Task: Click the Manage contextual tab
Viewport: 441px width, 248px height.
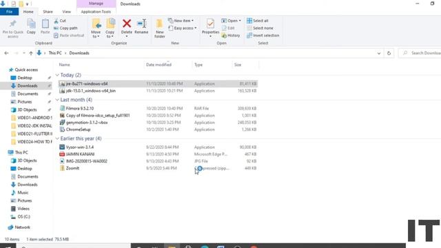Action: click(x=96, y=3)
